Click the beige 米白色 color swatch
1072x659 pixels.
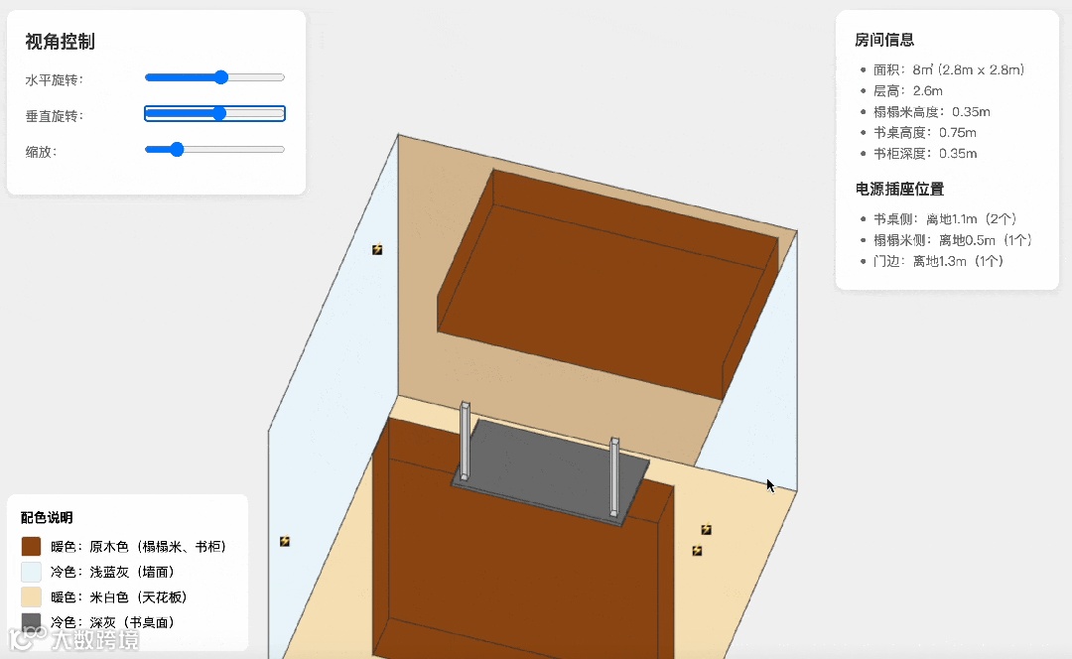pyautogui.click(x=32, y=596)
